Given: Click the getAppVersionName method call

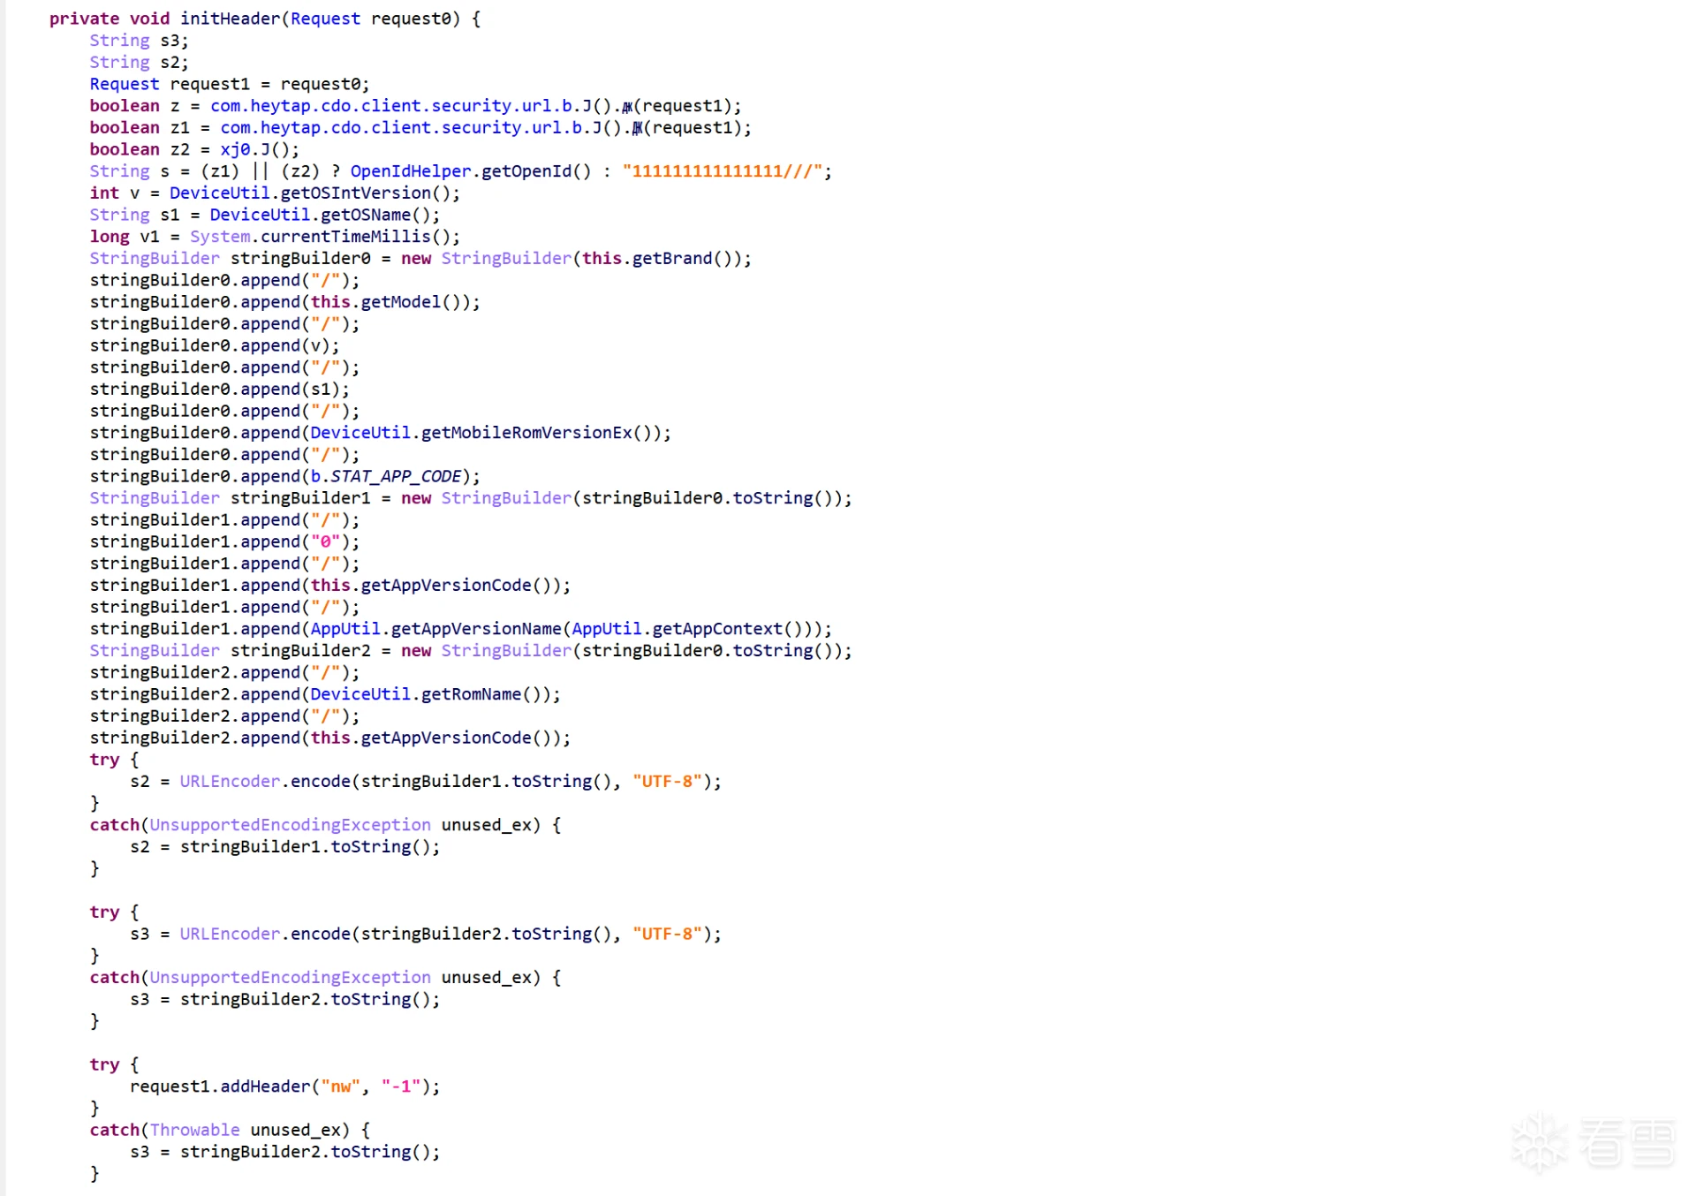Looking at the screenshot, I should coord(475,629).
